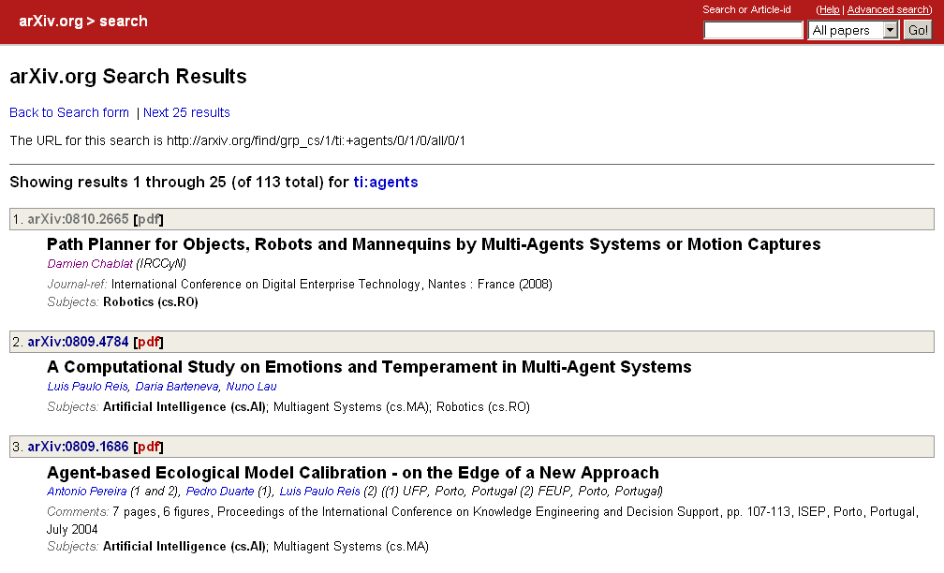Click the arXiv:0809.1686 identifier link
Image resolution: width=944 pixels, height=573 pixels.
pyautogui.click(x=80, y=447)
